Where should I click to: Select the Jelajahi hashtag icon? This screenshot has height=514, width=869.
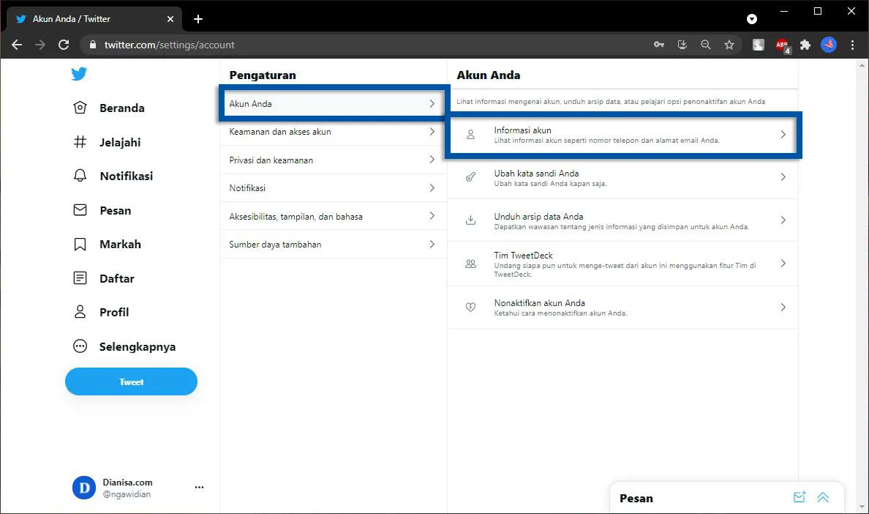(80, 142)
